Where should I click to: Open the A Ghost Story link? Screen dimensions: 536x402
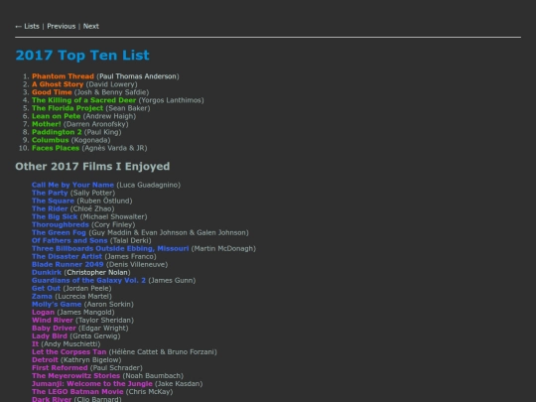58,84
